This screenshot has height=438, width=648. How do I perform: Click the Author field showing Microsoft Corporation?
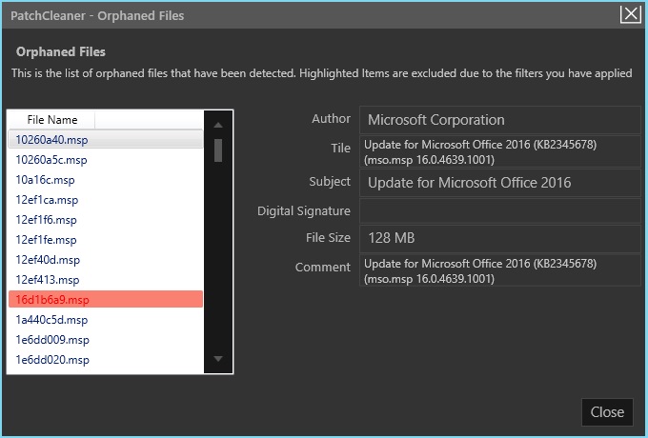[x=499, y=120]
